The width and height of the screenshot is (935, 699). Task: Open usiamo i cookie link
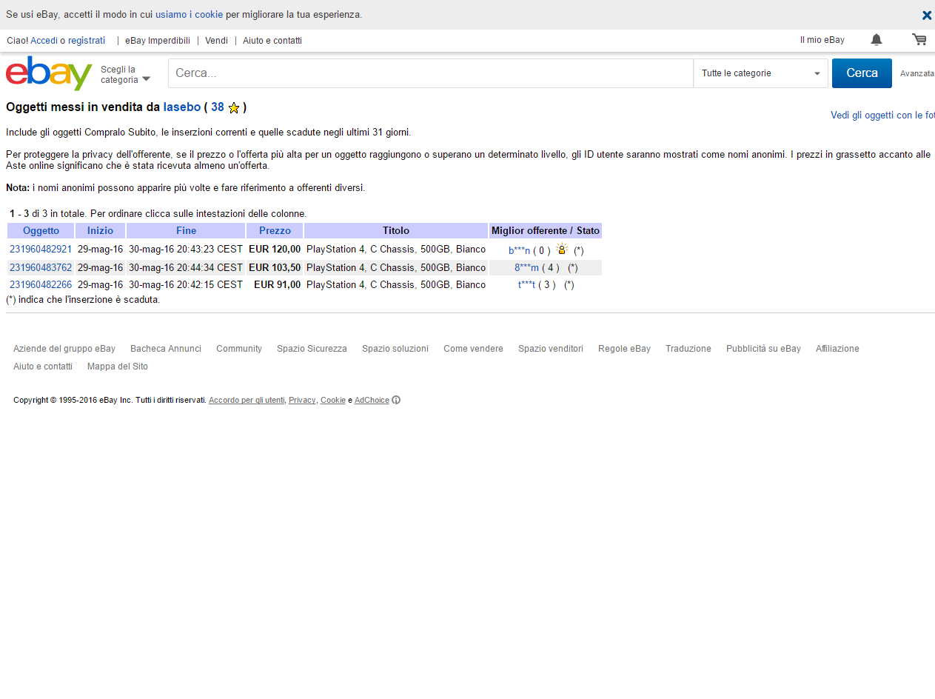coord(189,15)
